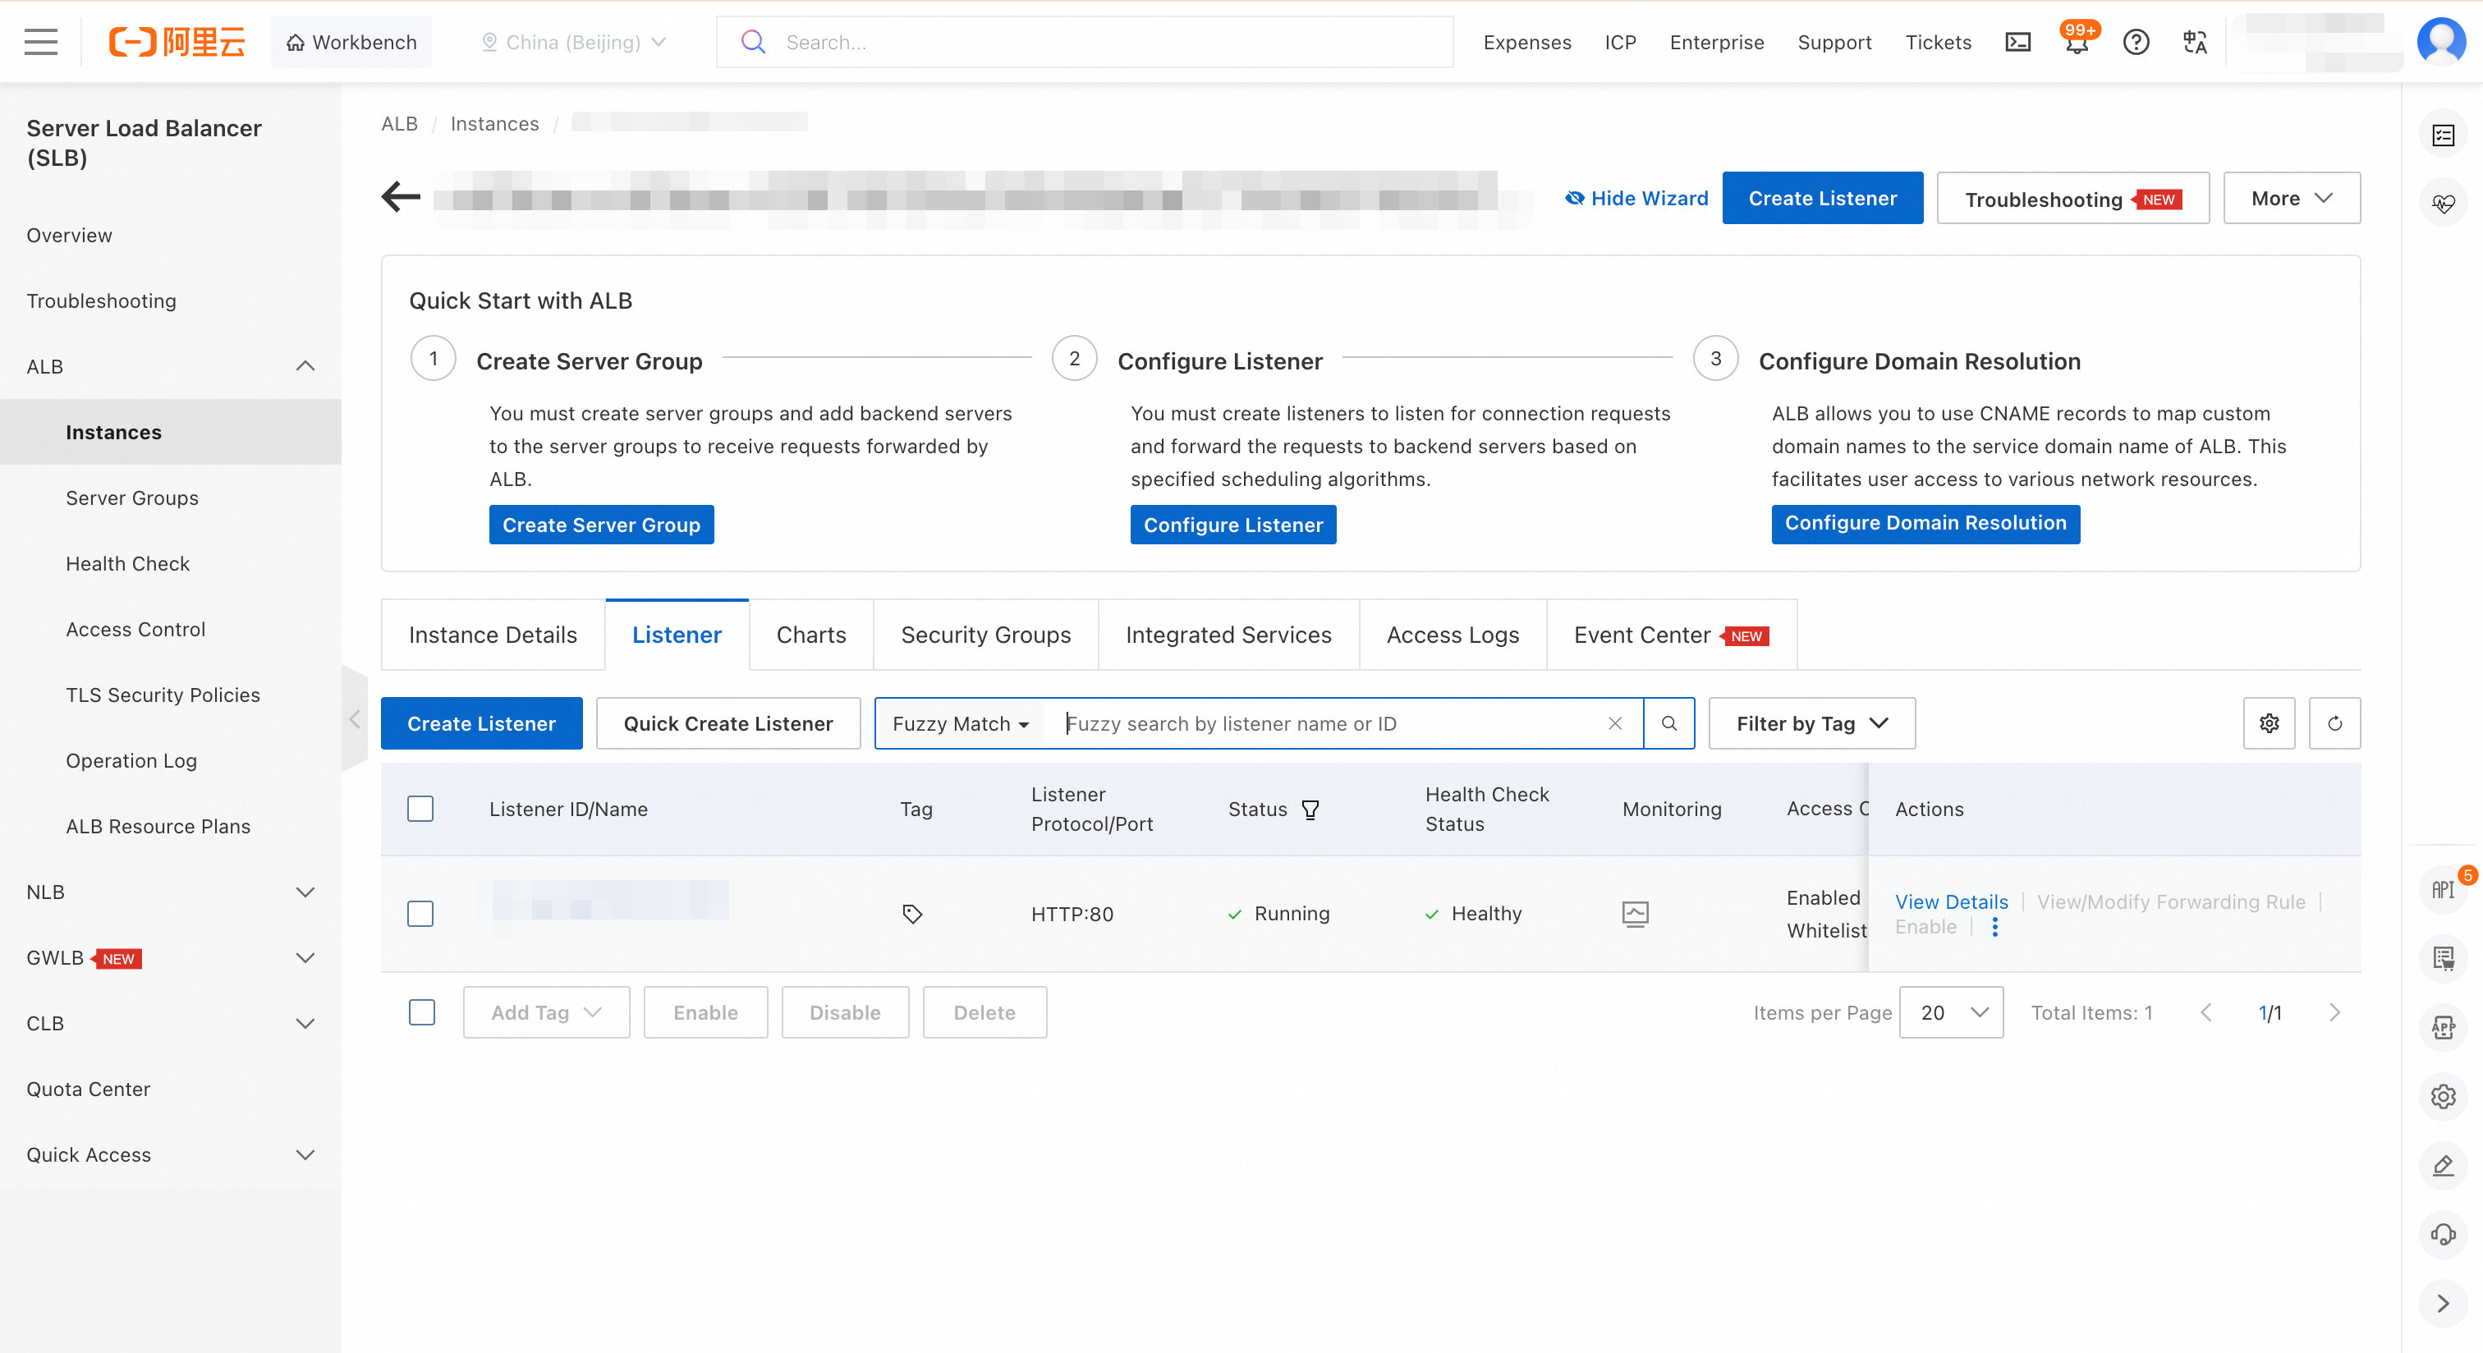
Task: Select the HTTP:80 listener row checkbox
Action: pyautogui.click(x=420, y=914)
